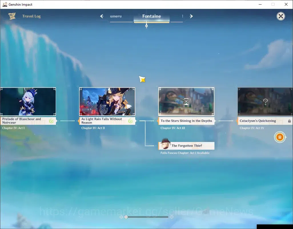Open the locked Cataclysm's Quickening thumbnail
This screenshot has width=293, height=229.
click(265, 102)
